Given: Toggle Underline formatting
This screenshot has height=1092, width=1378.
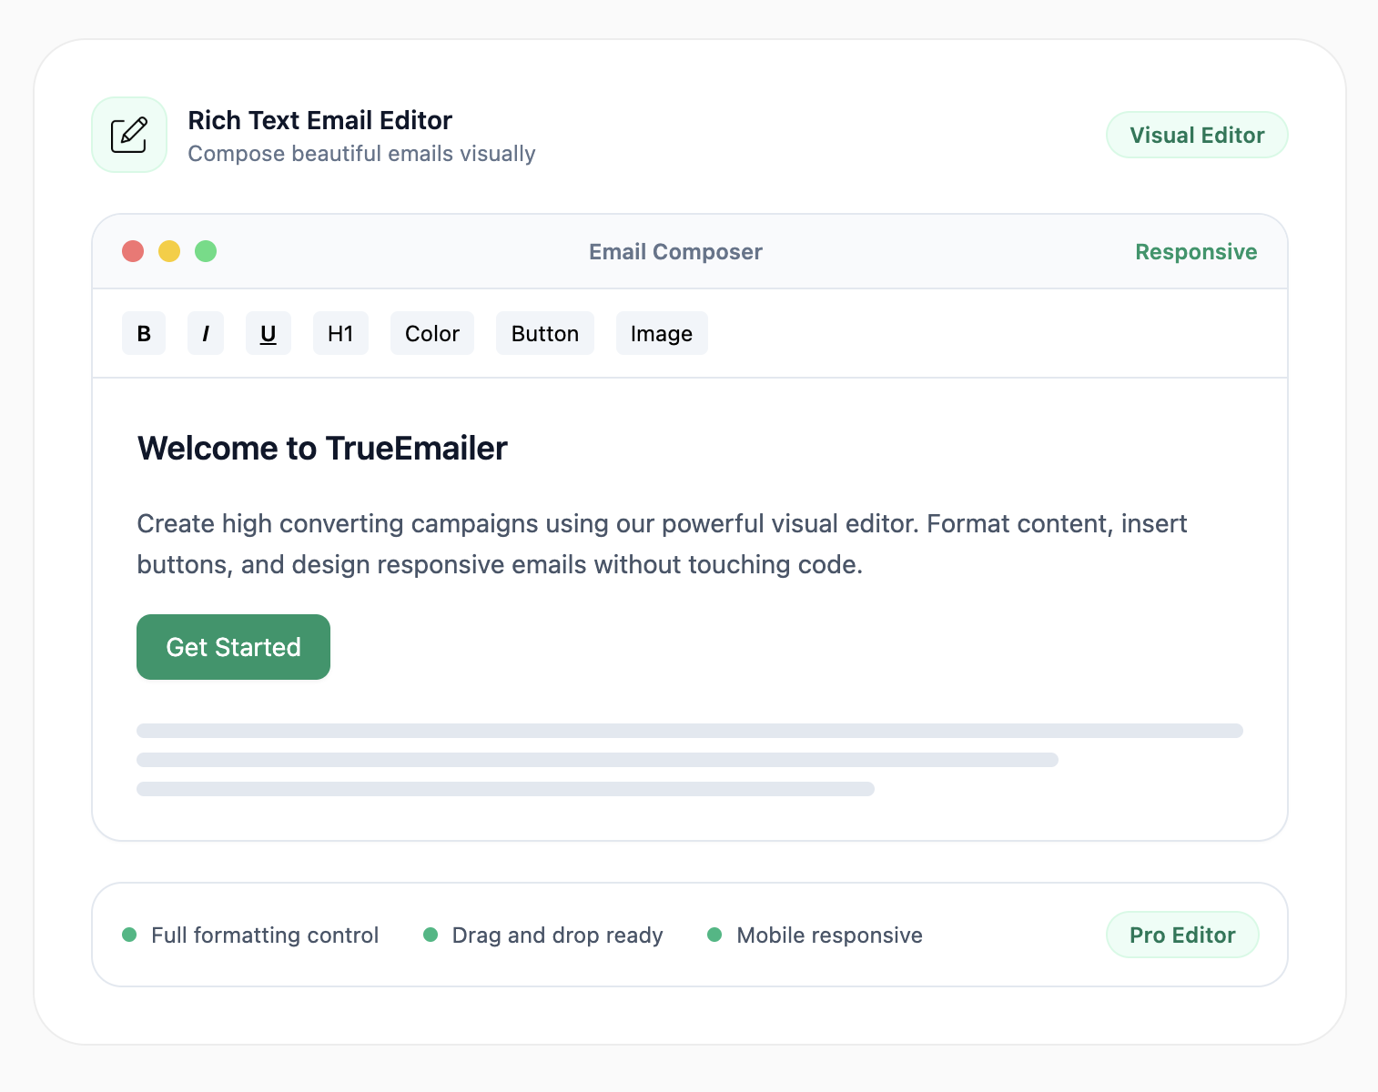Looking at the screenshot, I should (x=268, y=333).
